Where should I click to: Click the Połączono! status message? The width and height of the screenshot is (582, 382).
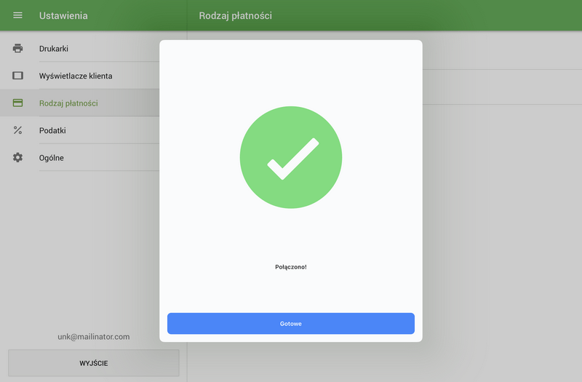tap(291, 267)
